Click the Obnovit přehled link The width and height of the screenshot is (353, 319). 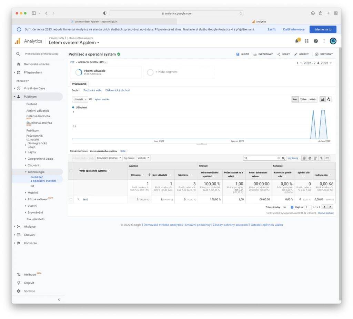(x=325, y=213)
